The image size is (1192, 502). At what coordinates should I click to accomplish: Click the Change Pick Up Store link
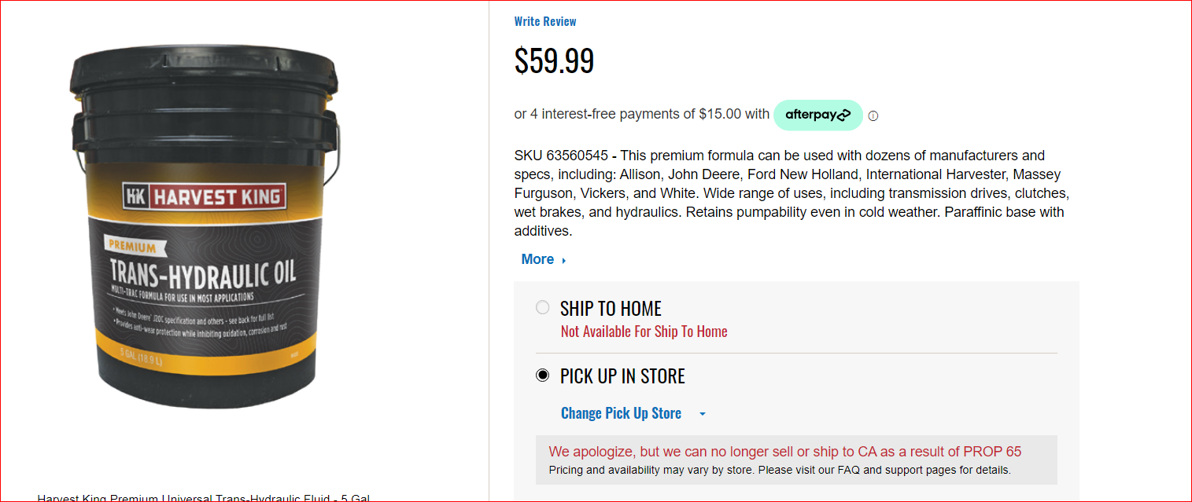[621, 413]
